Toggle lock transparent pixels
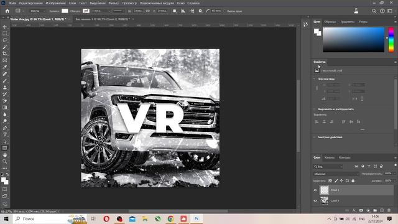 click(330, 181)
